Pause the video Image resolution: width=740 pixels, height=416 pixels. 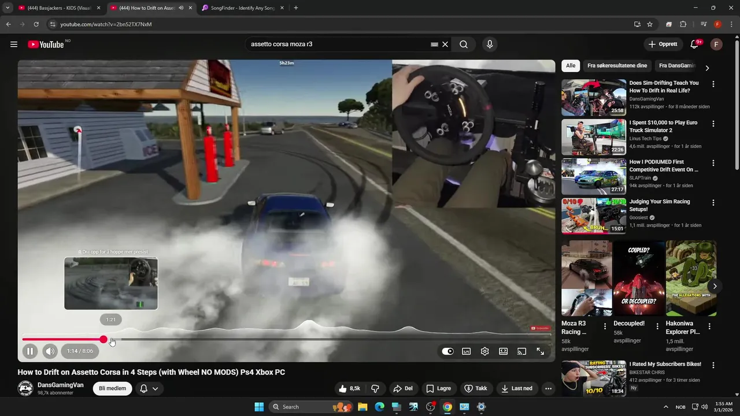click(x=30, y=351)
